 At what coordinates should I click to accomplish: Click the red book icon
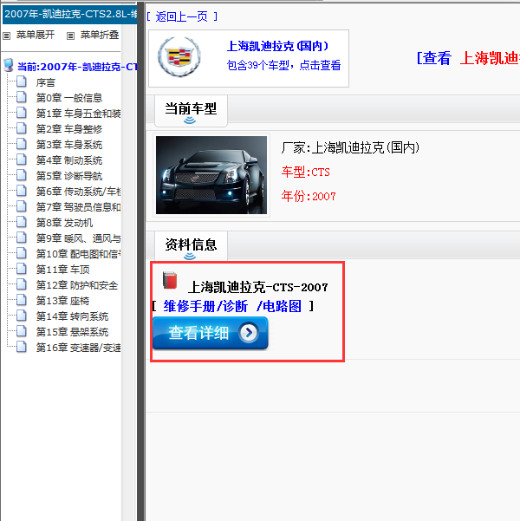(x=170, y=281)
